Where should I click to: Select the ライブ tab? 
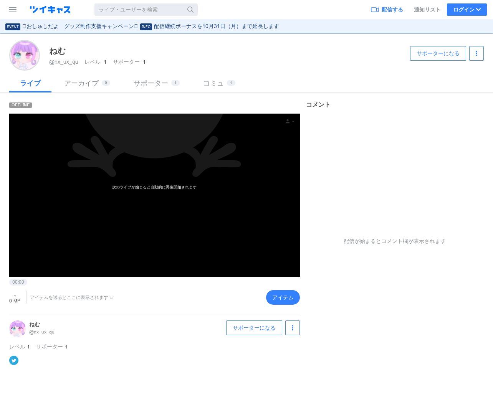pos(30,83)
